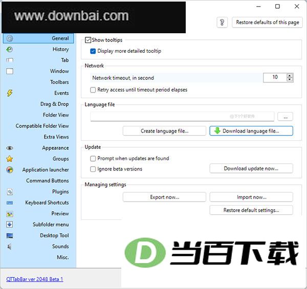Go to Subfolder menu page
Viewport: 307px width, 289px height.
click(x=38, y=225)
